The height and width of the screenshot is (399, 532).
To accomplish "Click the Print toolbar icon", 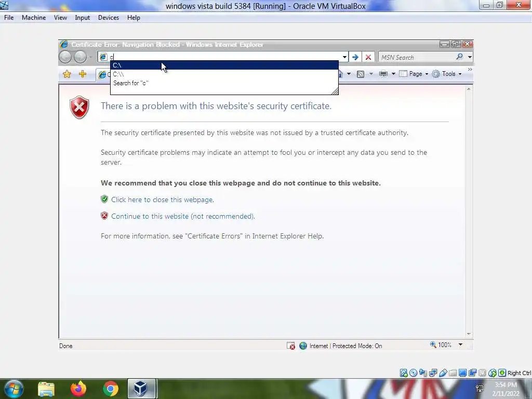I will 383,74.
